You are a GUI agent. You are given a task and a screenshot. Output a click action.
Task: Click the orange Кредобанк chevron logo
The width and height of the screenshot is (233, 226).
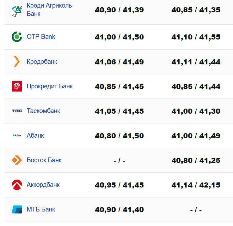click(17, 62)
